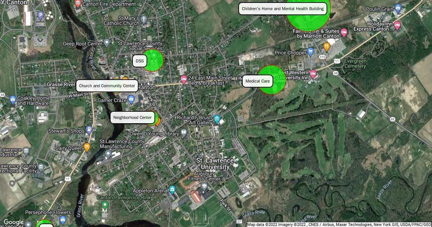Screen dimensions: 432x227
Task: Click the Google logo link
Action: 13,222
